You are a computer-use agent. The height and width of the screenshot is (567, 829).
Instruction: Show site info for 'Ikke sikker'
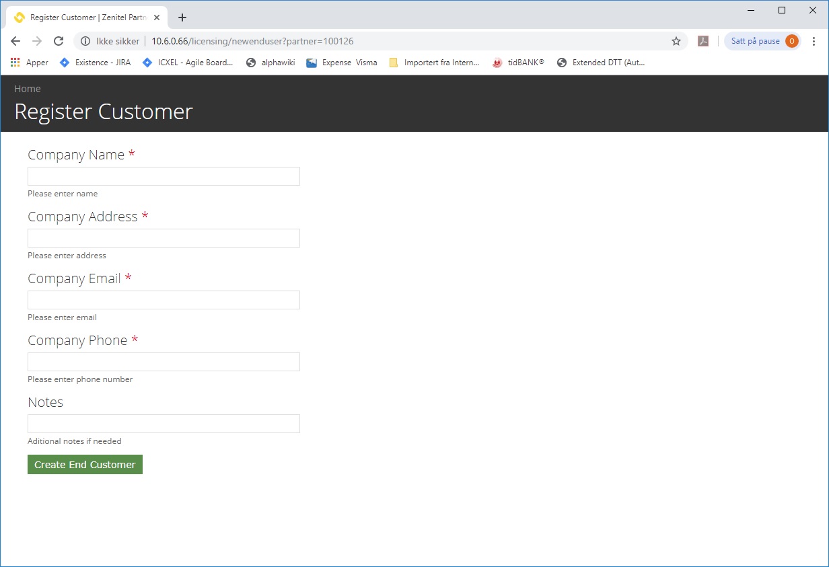coord(110,41)
